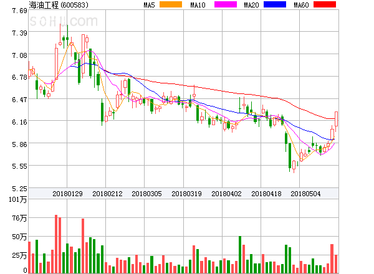Click the 5.86 price axis label
This screenshot has height=274, width=374.
[19, 144]
